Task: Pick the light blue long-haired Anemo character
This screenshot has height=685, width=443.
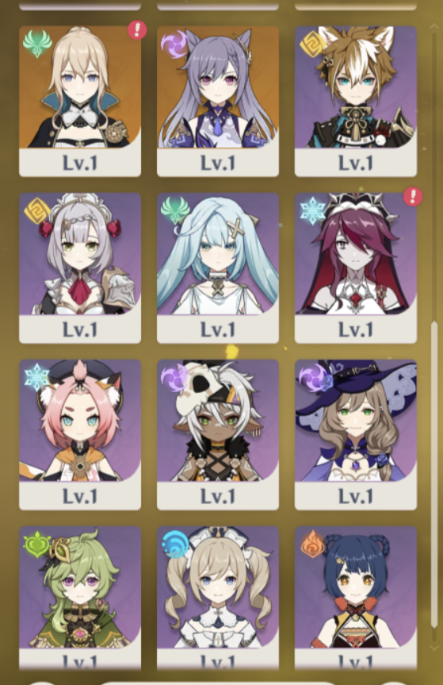Action: 218,267
